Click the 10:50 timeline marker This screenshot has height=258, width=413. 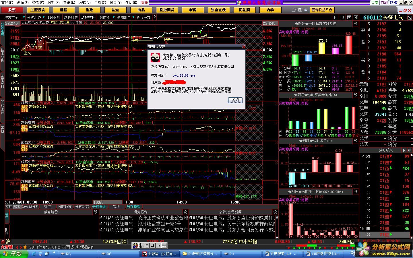(107, 202)
